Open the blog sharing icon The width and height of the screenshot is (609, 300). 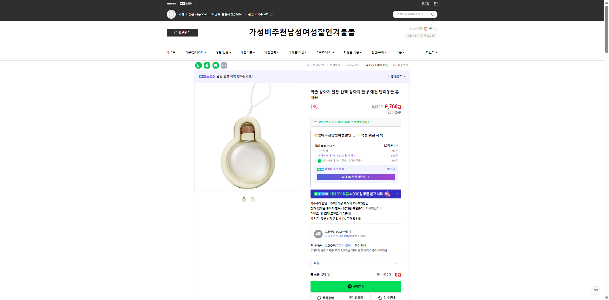[198, 65]
